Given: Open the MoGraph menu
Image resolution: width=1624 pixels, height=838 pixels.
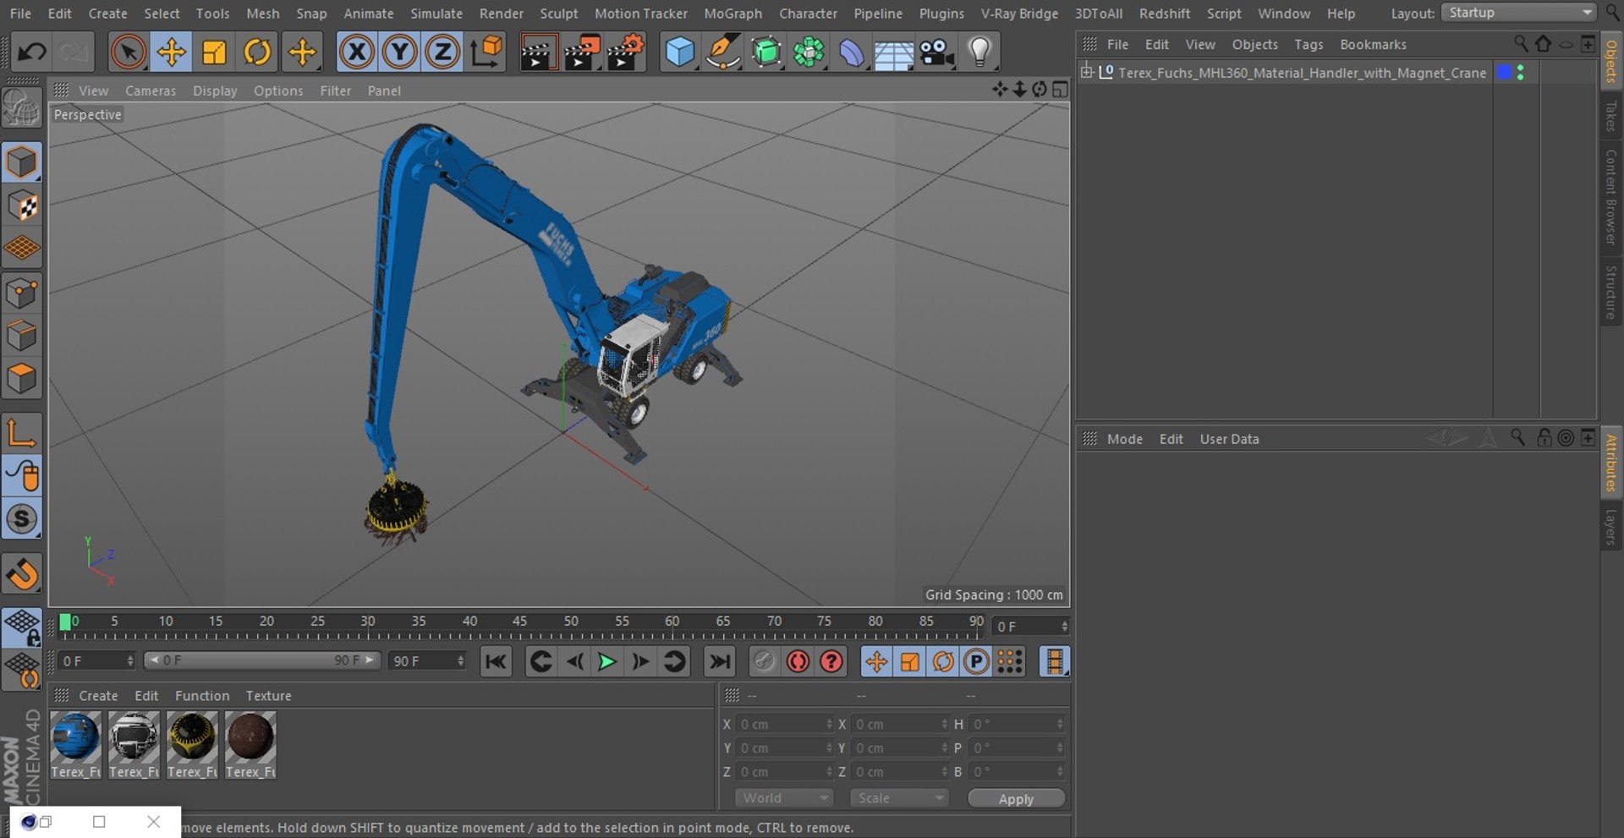Looking at the screenshot, I should (x=732, y=14).
